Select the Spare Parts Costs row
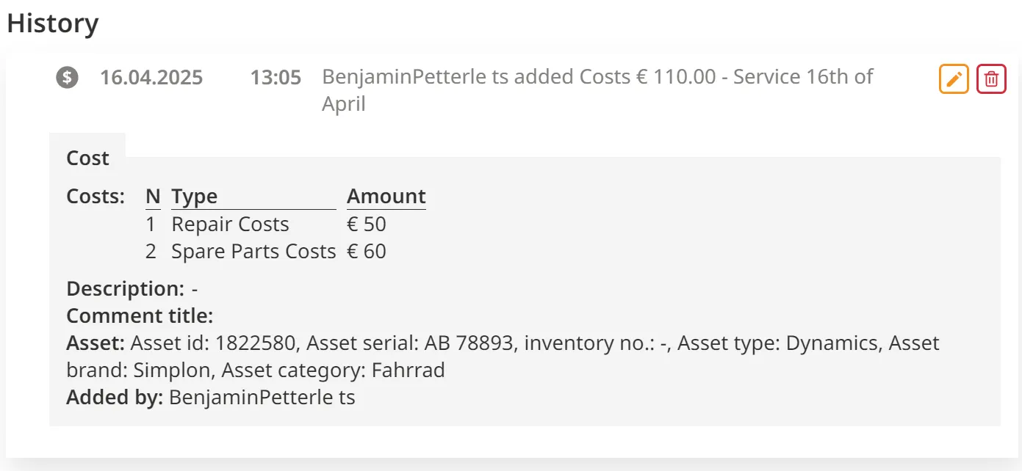1022x471 pixels. [253, 252]
